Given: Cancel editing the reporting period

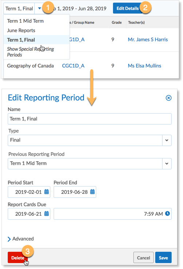Looking at the screenshot, I should point(143,258).
